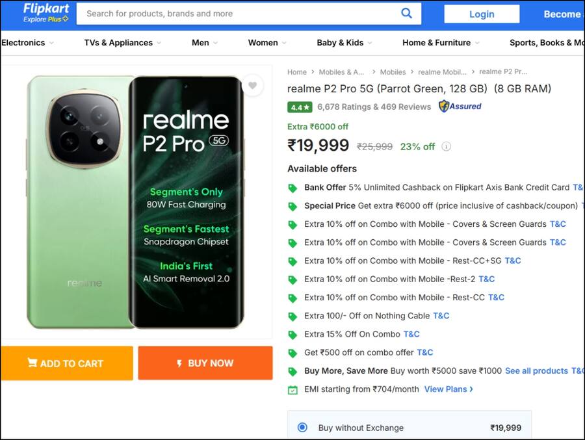Click the heart wishlist icon on product image

[x=253, y=85]
